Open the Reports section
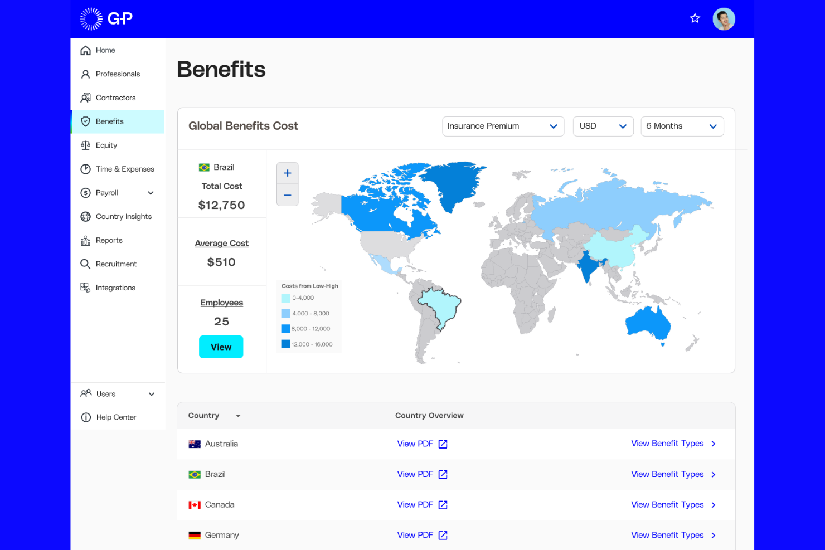This screenshot has height=550, width=825. (x=109, y=240)
